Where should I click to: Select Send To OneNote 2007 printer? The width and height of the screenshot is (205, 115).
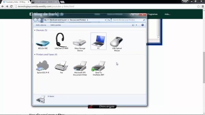pos(98,66)
